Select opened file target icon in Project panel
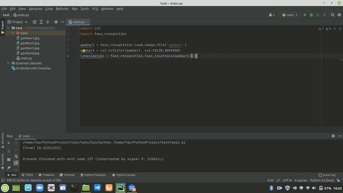343x193 pixels. [x=34, y=22]
